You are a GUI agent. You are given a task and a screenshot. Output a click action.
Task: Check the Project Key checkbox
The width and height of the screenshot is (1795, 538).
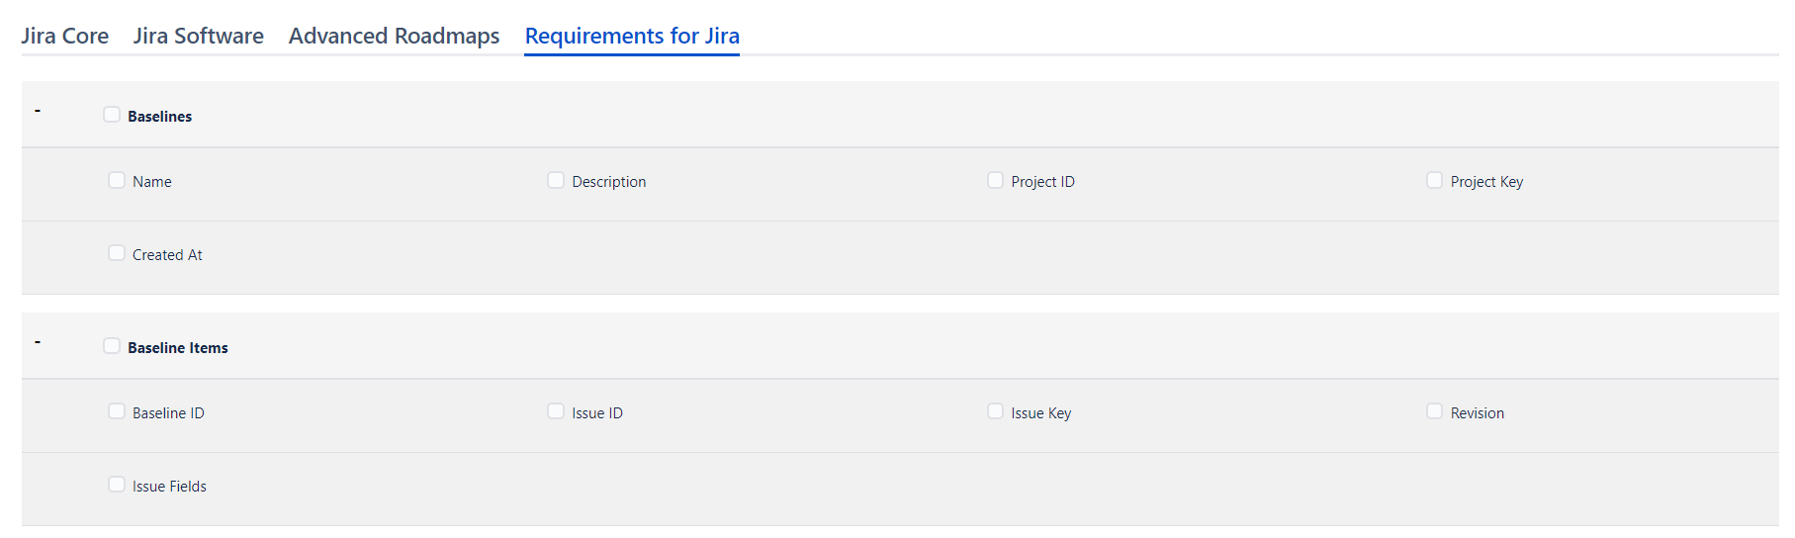(x=1434, y=180)
